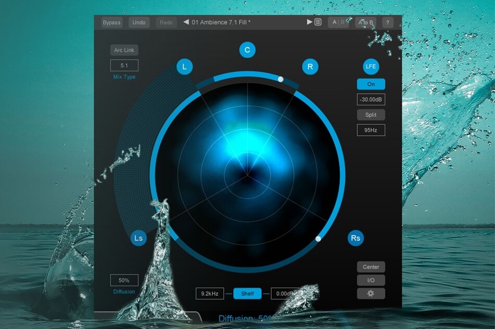Turn off the LFE On switch
Image resolution: width=495 pixels, height=329 pixels.
point(371,84)
